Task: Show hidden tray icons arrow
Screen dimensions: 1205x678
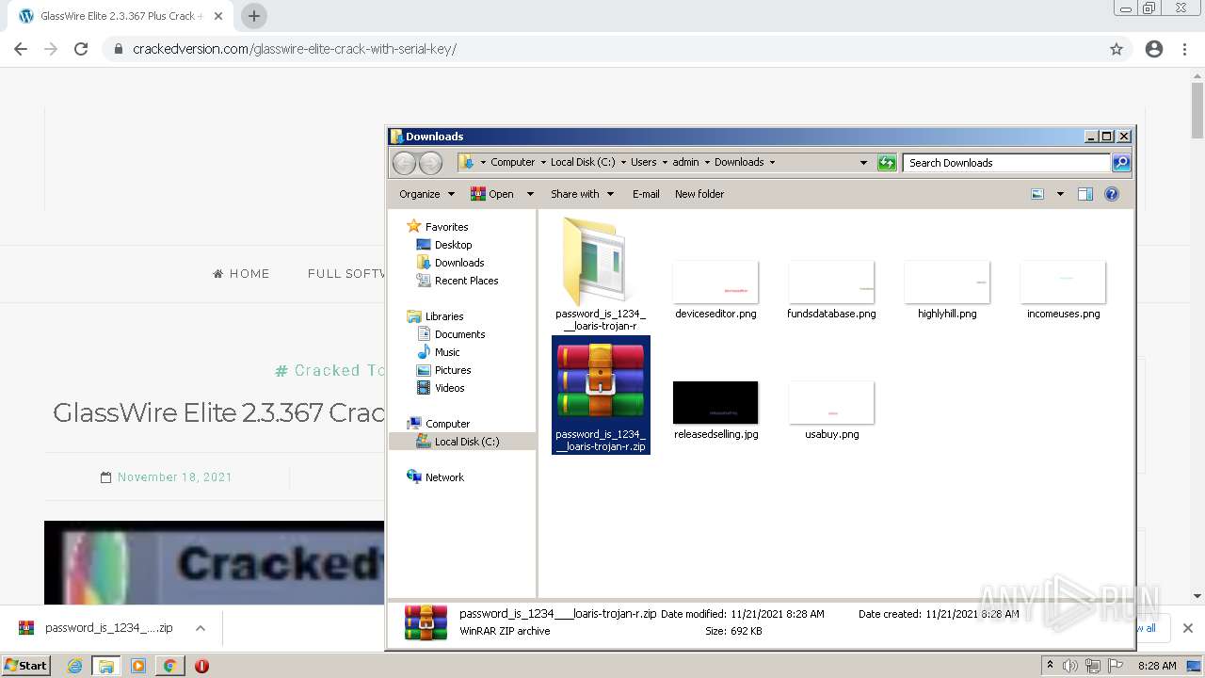Action: [1050, 666]
